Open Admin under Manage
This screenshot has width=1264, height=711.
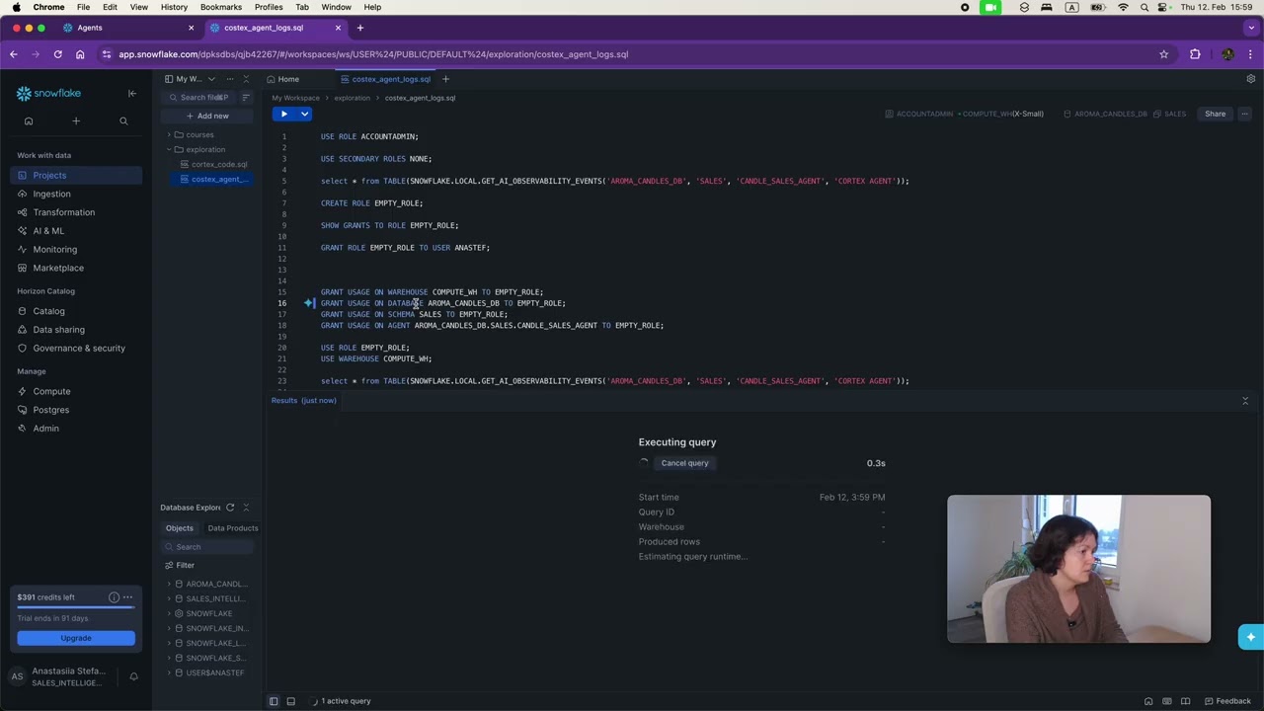pyautogui.click(x=76, y=429)
